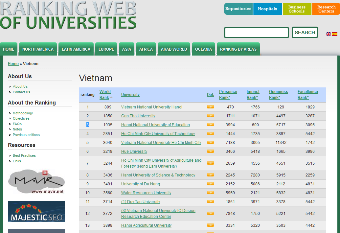
Task: Sort table by University column
Action: (x=130, y=95)
